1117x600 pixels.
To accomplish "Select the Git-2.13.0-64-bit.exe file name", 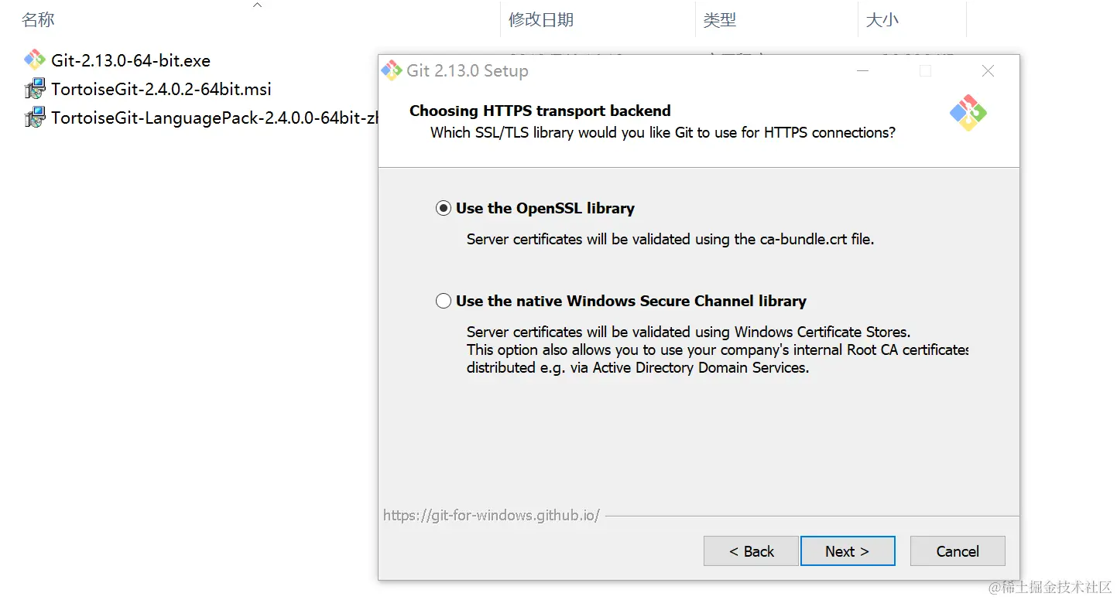I will click(x=131, y=60).
